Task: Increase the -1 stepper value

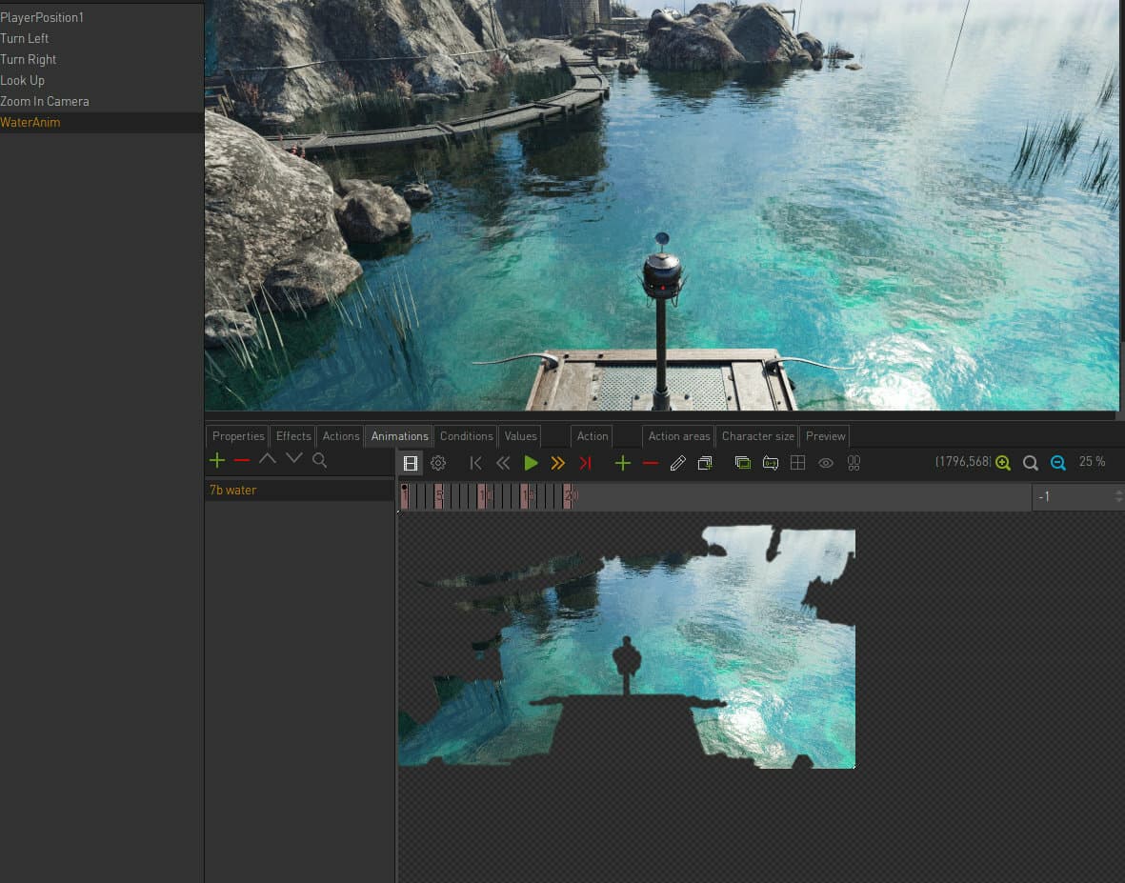Action: tap(1118, 492)
